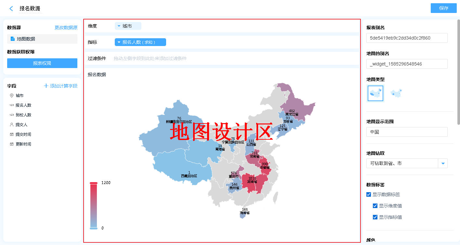Expand the 城市 dimension tag dropdown
The image size is (460, 245).
click(119, 26)
